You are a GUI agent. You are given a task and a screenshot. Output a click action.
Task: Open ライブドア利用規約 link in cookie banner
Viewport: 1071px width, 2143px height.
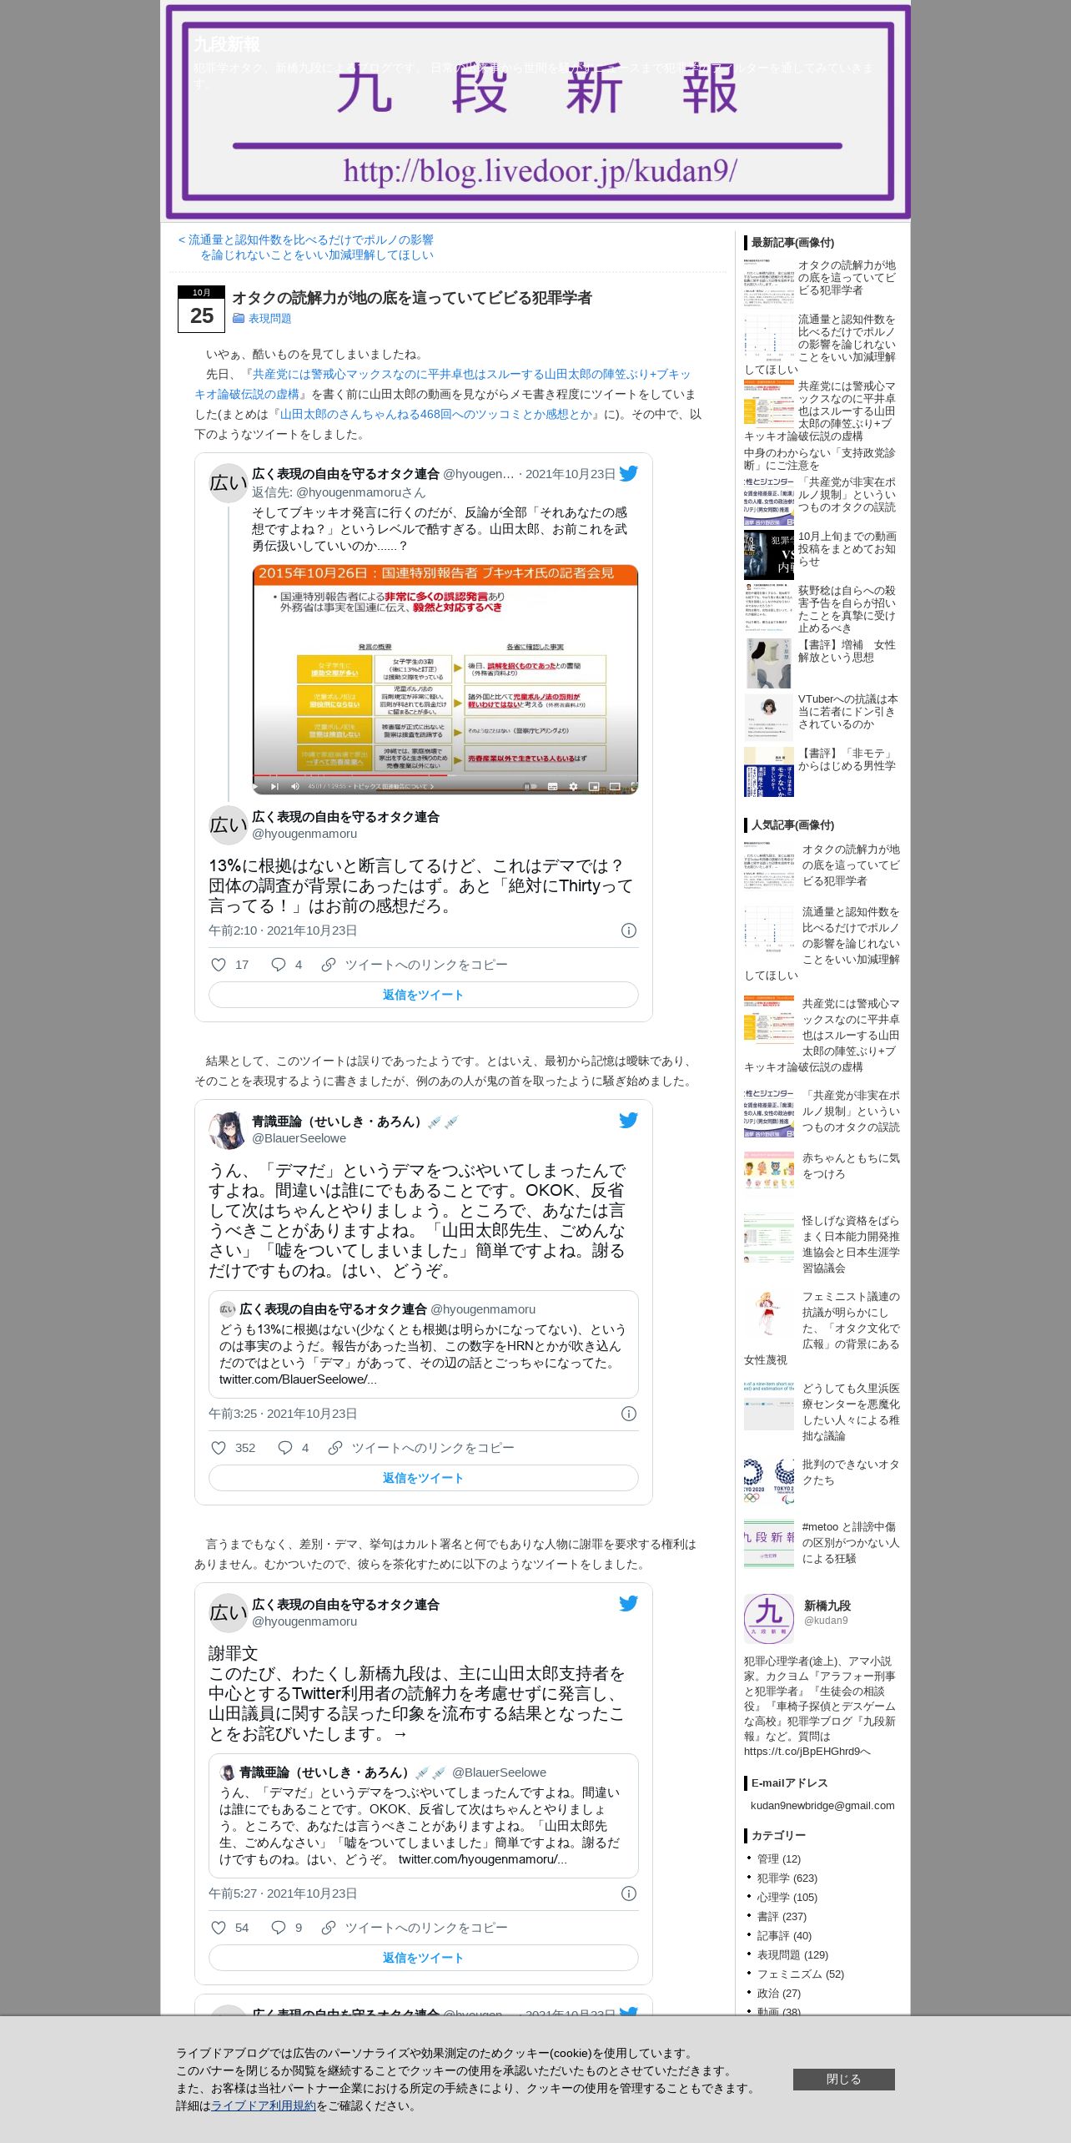point(264,2105)
